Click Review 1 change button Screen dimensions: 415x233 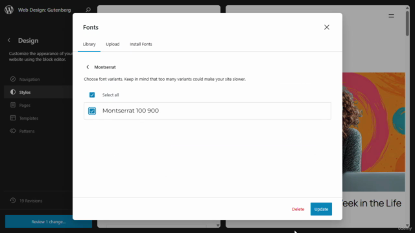coord(49,221)
